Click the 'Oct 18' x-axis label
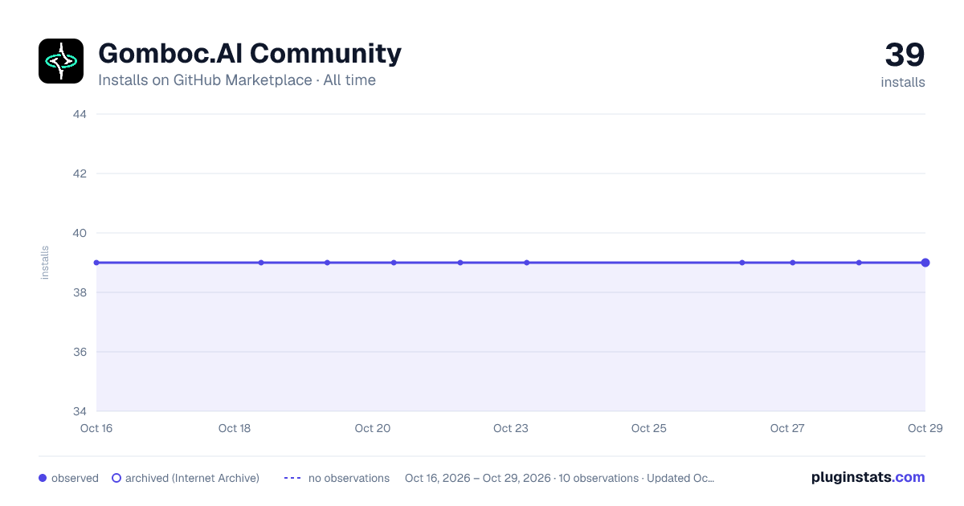 pos(235,428)
